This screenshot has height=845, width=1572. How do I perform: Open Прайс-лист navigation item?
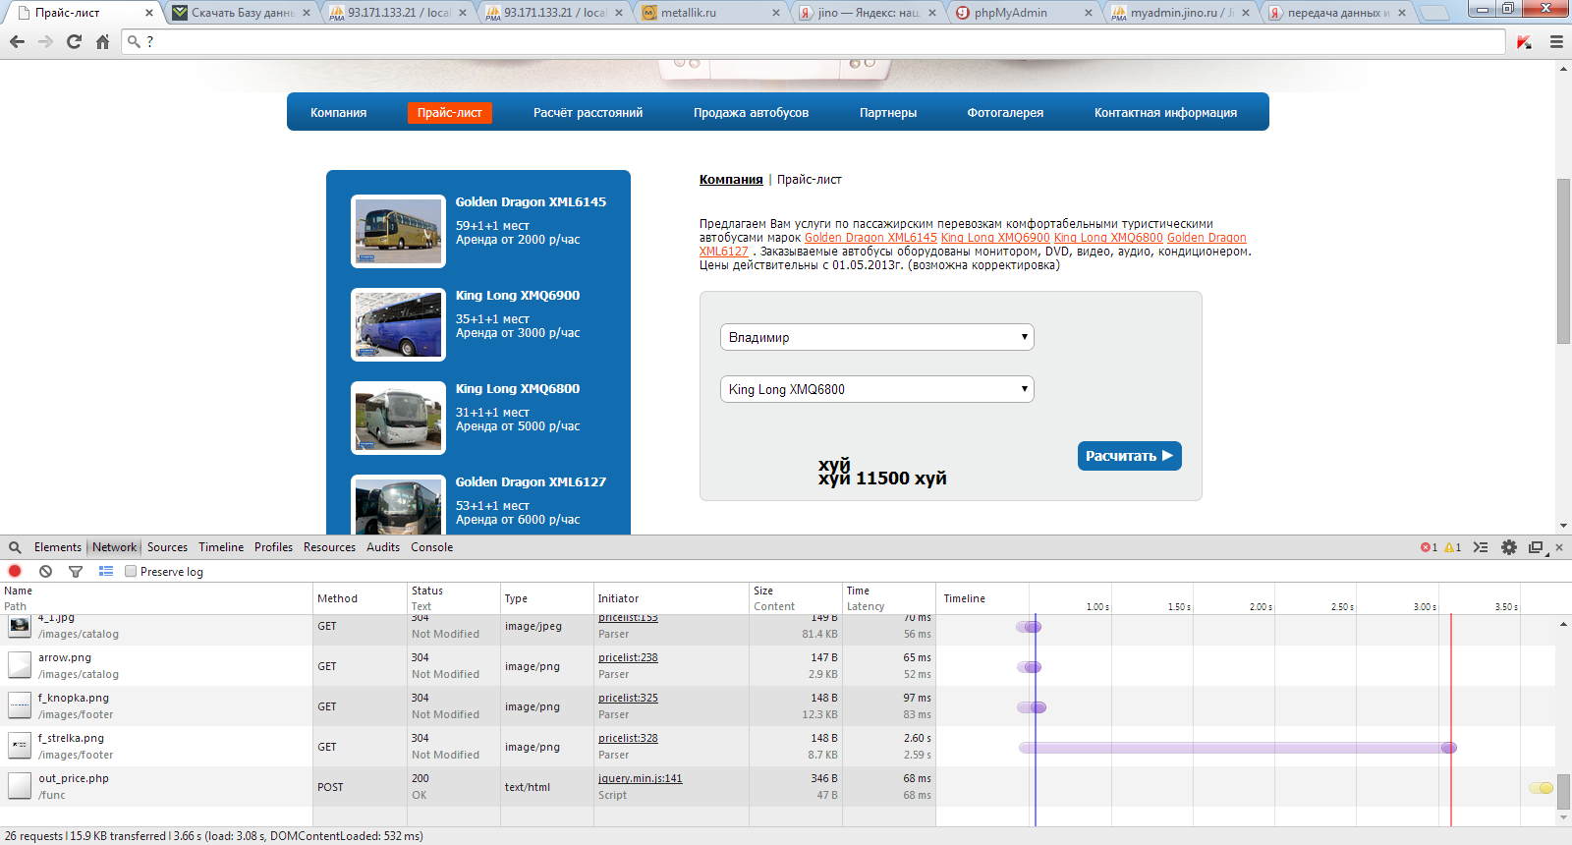450,113
